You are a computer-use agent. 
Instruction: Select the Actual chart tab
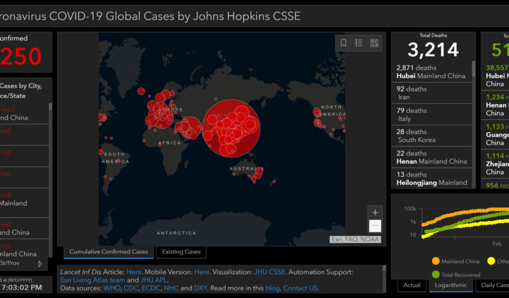[x=412, y=285]
